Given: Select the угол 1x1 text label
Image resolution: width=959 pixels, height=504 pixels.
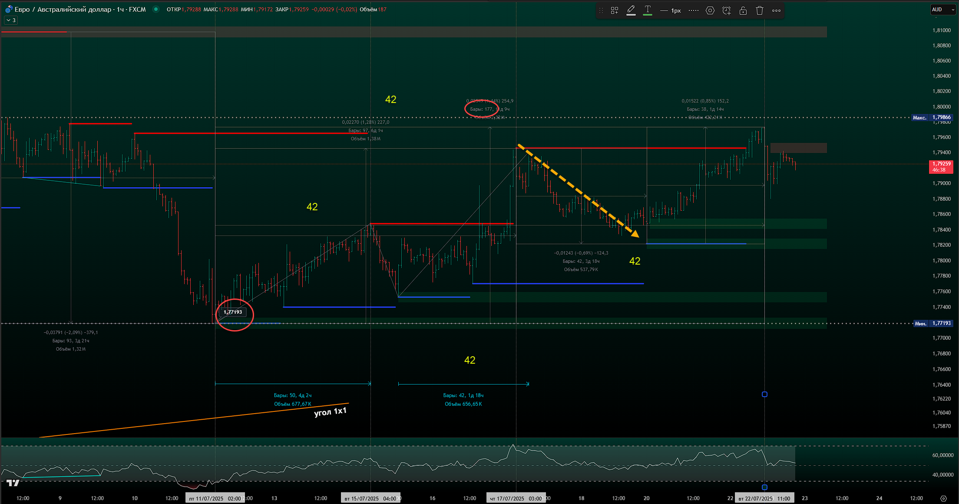Looking at the screenshot, I should tap(330, 411).
